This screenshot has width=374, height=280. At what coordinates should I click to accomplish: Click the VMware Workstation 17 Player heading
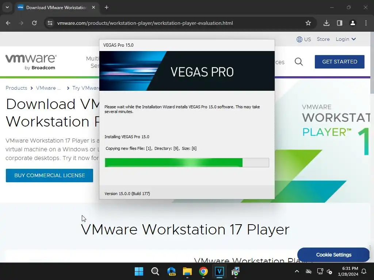pyautogui.click(x=185, y=229)
